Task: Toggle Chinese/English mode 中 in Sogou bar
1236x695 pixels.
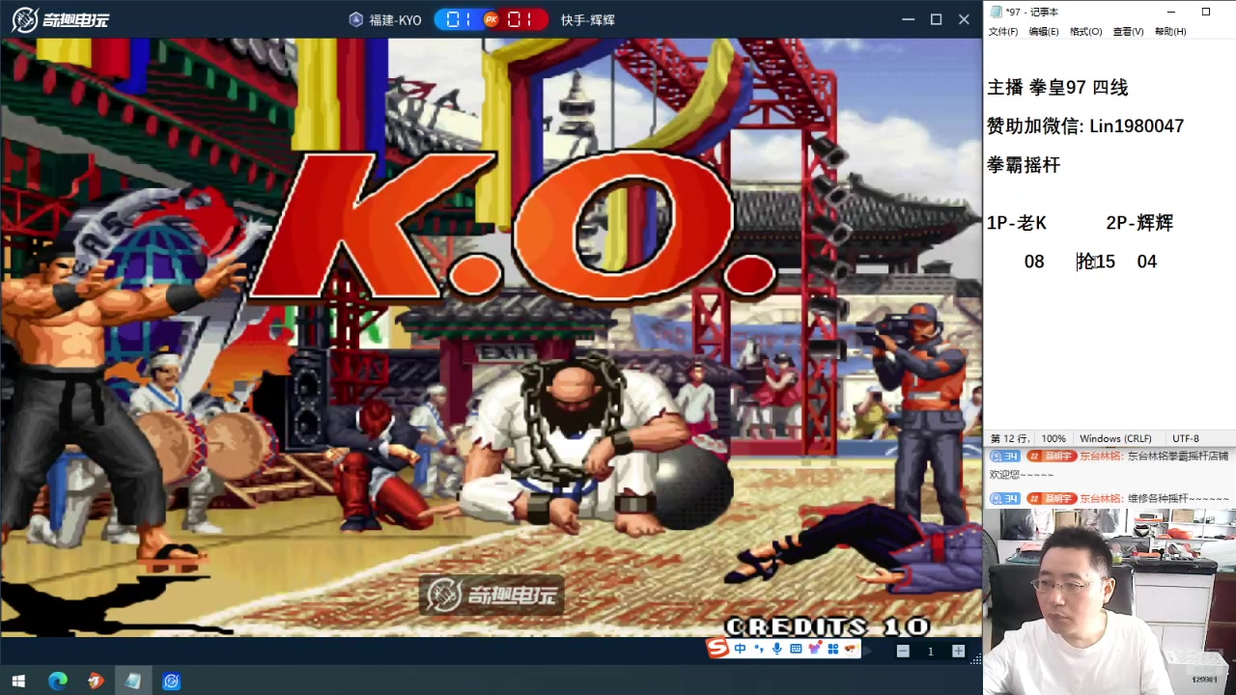Action: (x=740, y=650)
